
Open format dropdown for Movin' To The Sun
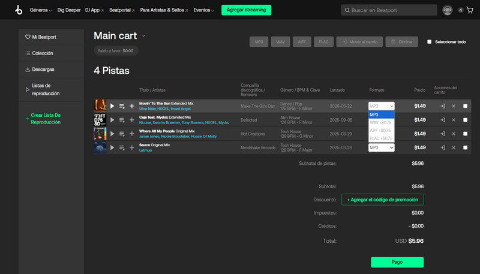382,106
